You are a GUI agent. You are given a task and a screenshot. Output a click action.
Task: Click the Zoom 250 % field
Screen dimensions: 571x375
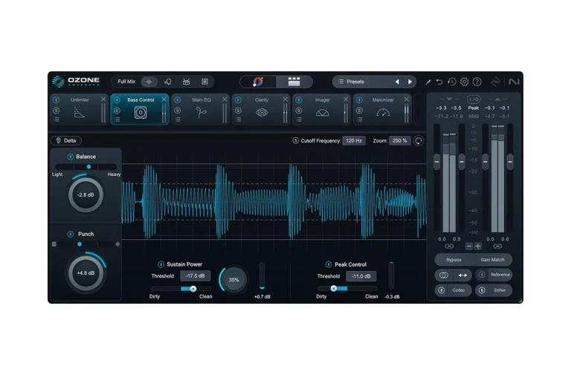(400, 141)
